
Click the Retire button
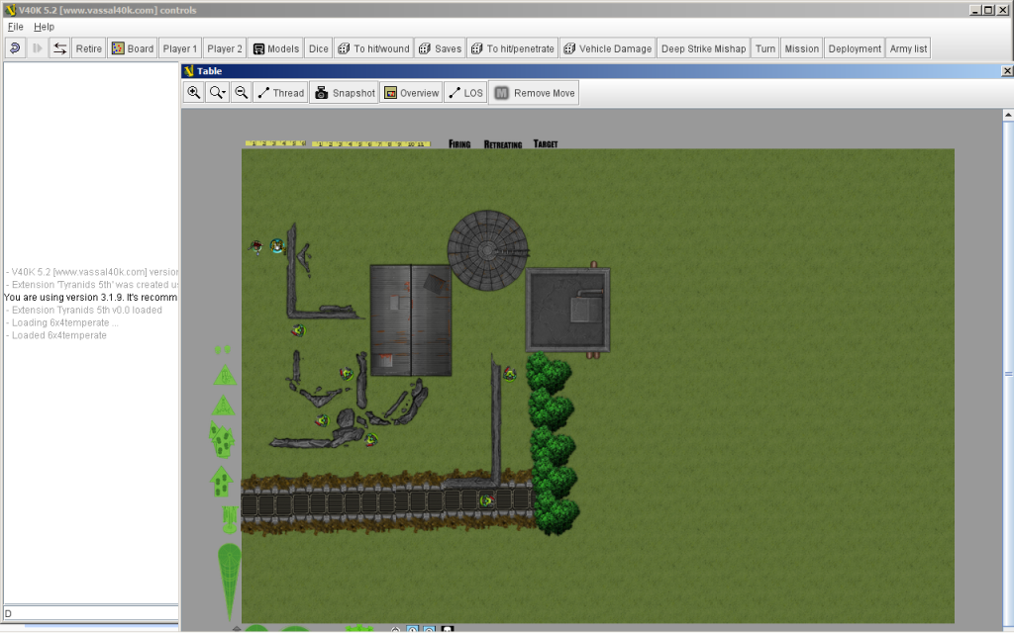[x=88, y=48]
